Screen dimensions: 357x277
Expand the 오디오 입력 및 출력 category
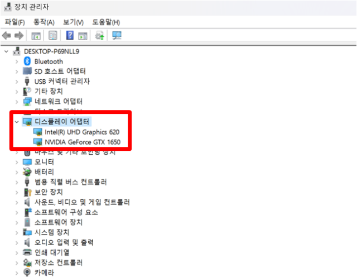pyautogui.click(x=17, y=243)
